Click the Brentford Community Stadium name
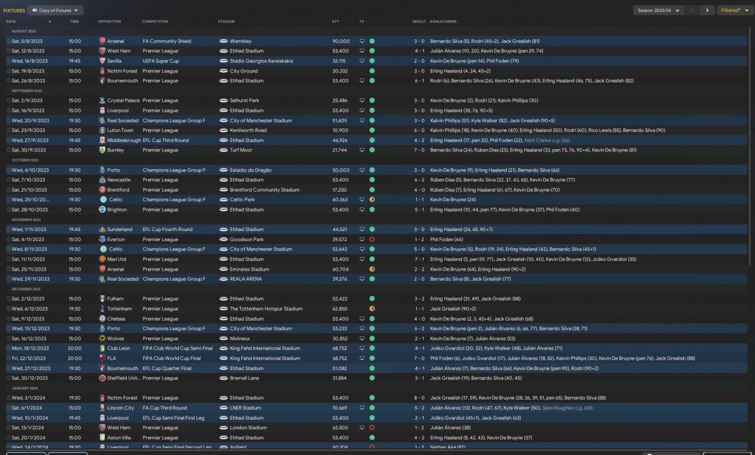Image resolution: width=755 pixels, height=455 pixels. click(x=265, y=190)
